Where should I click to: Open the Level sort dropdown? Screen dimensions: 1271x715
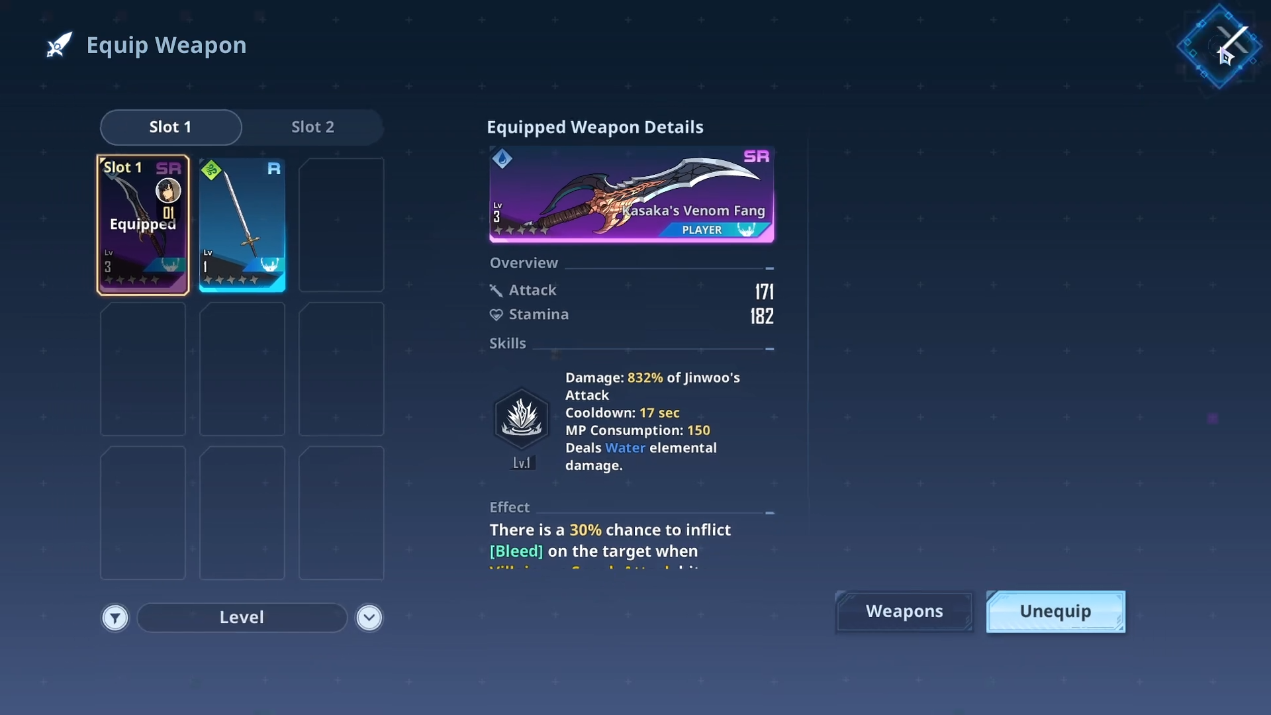pyautogui.click(x=242, y=618)
